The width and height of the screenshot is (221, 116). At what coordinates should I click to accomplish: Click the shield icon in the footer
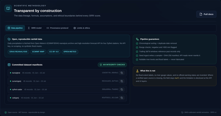click(6, 112)
